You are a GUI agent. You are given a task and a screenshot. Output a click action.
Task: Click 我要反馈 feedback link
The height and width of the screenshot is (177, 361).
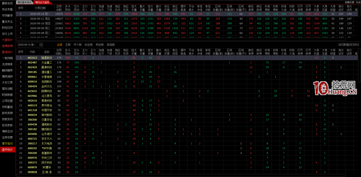(x=349, y=2)
